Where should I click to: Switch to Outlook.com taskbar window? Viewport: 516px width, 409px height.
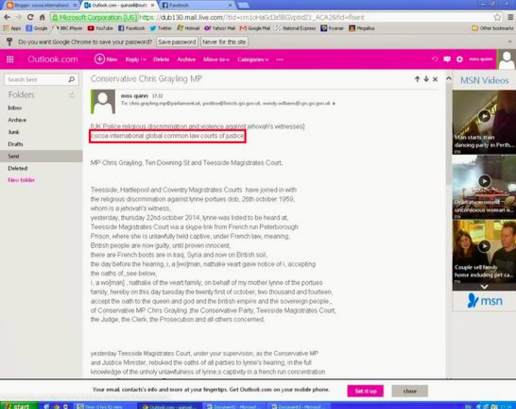coord(169,407)
